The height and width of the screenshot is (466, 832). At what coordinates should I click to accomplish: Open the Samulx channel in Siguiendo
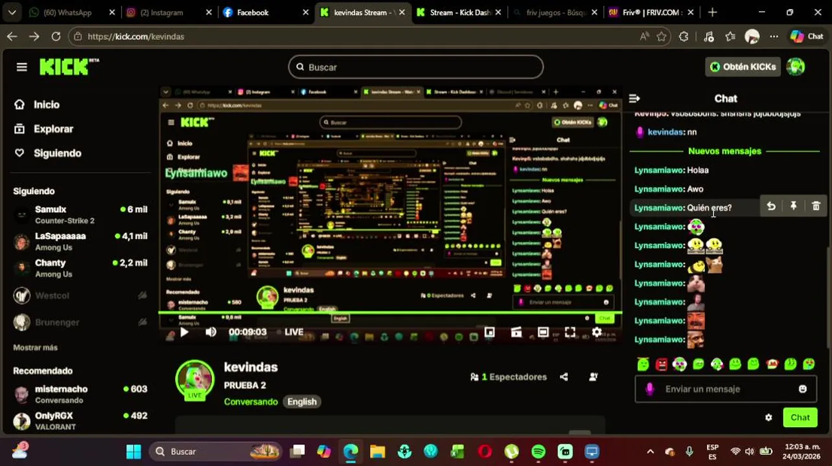click(x=82, y=214)
